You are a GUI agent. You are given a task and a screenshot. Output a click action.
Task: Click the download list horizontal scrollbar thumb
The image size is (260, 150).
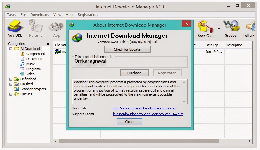click(139, 141)
